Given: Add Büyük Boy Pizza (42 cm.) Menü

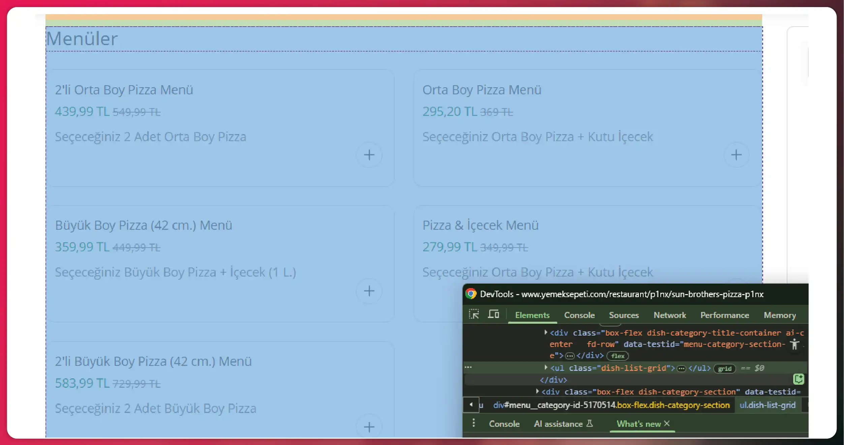Looking at the screenshot, I should [x=369, y=291].
